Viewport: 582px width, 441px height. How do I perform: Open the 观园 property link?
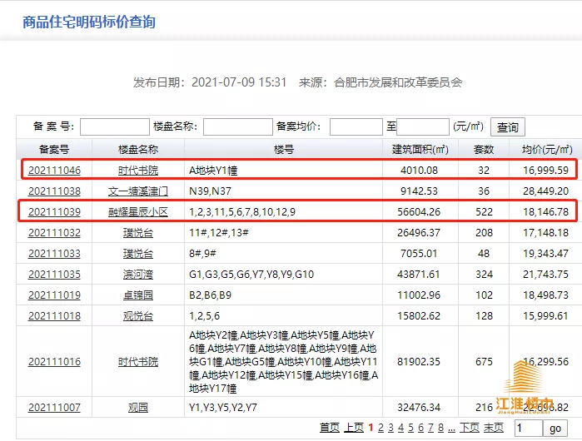138,407
